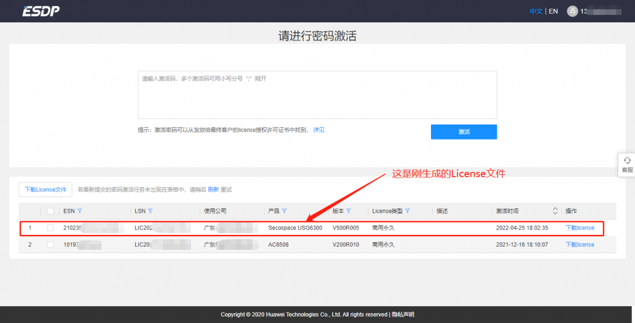Select 商用永久 in the AC6508 row
The width and height of the screenshot is (635, 323).
point(383,244)
